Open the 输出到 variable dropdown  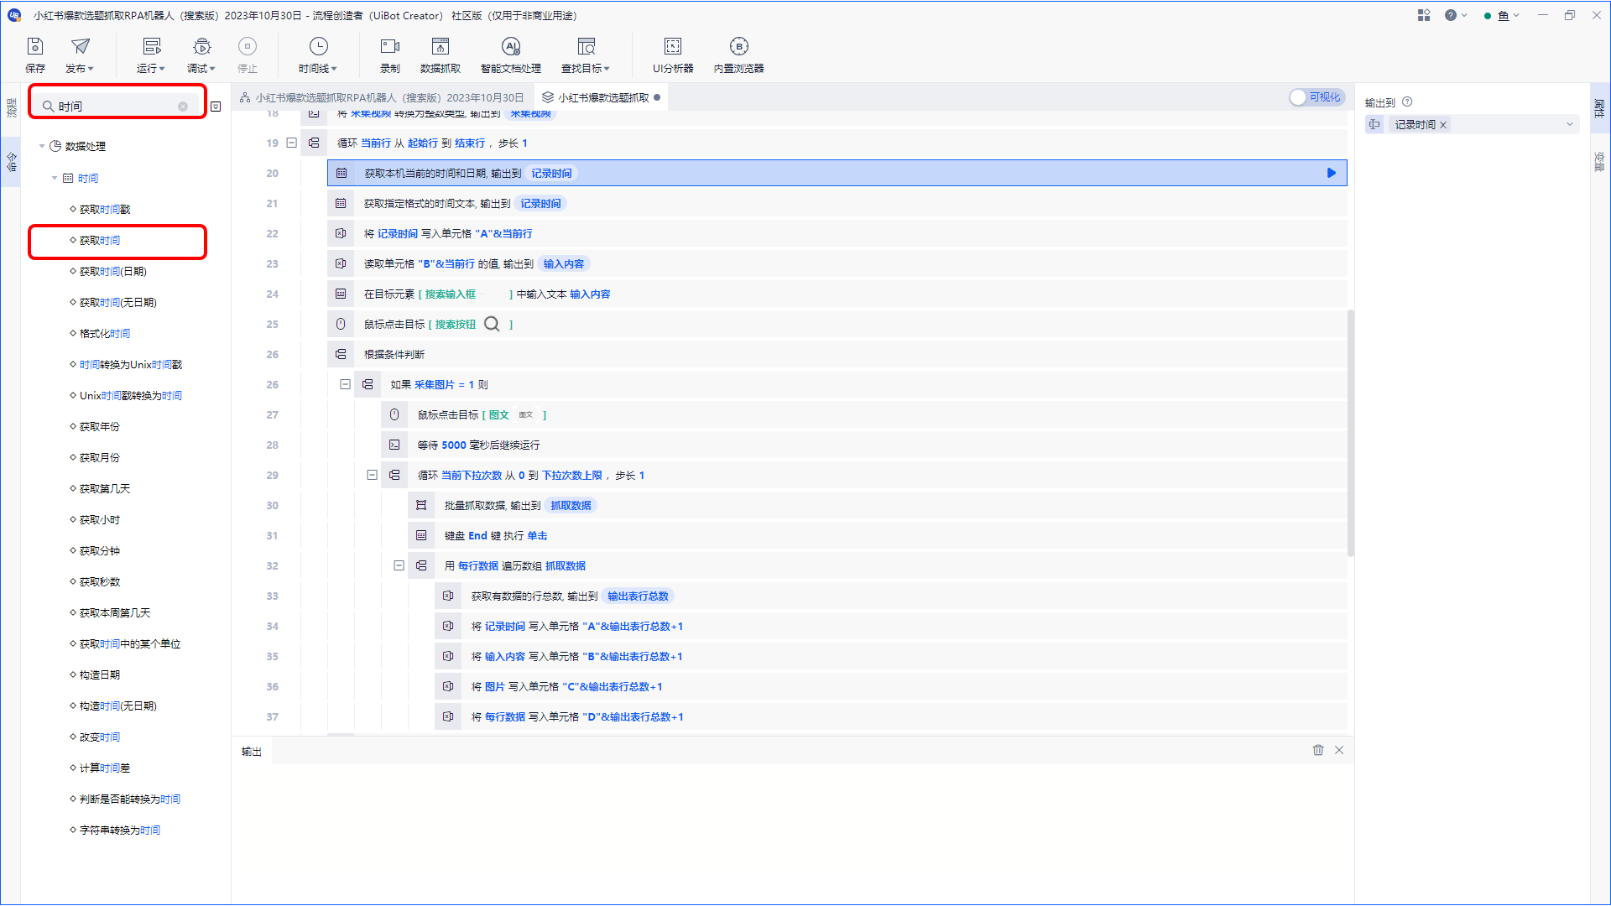[1570, 124]
